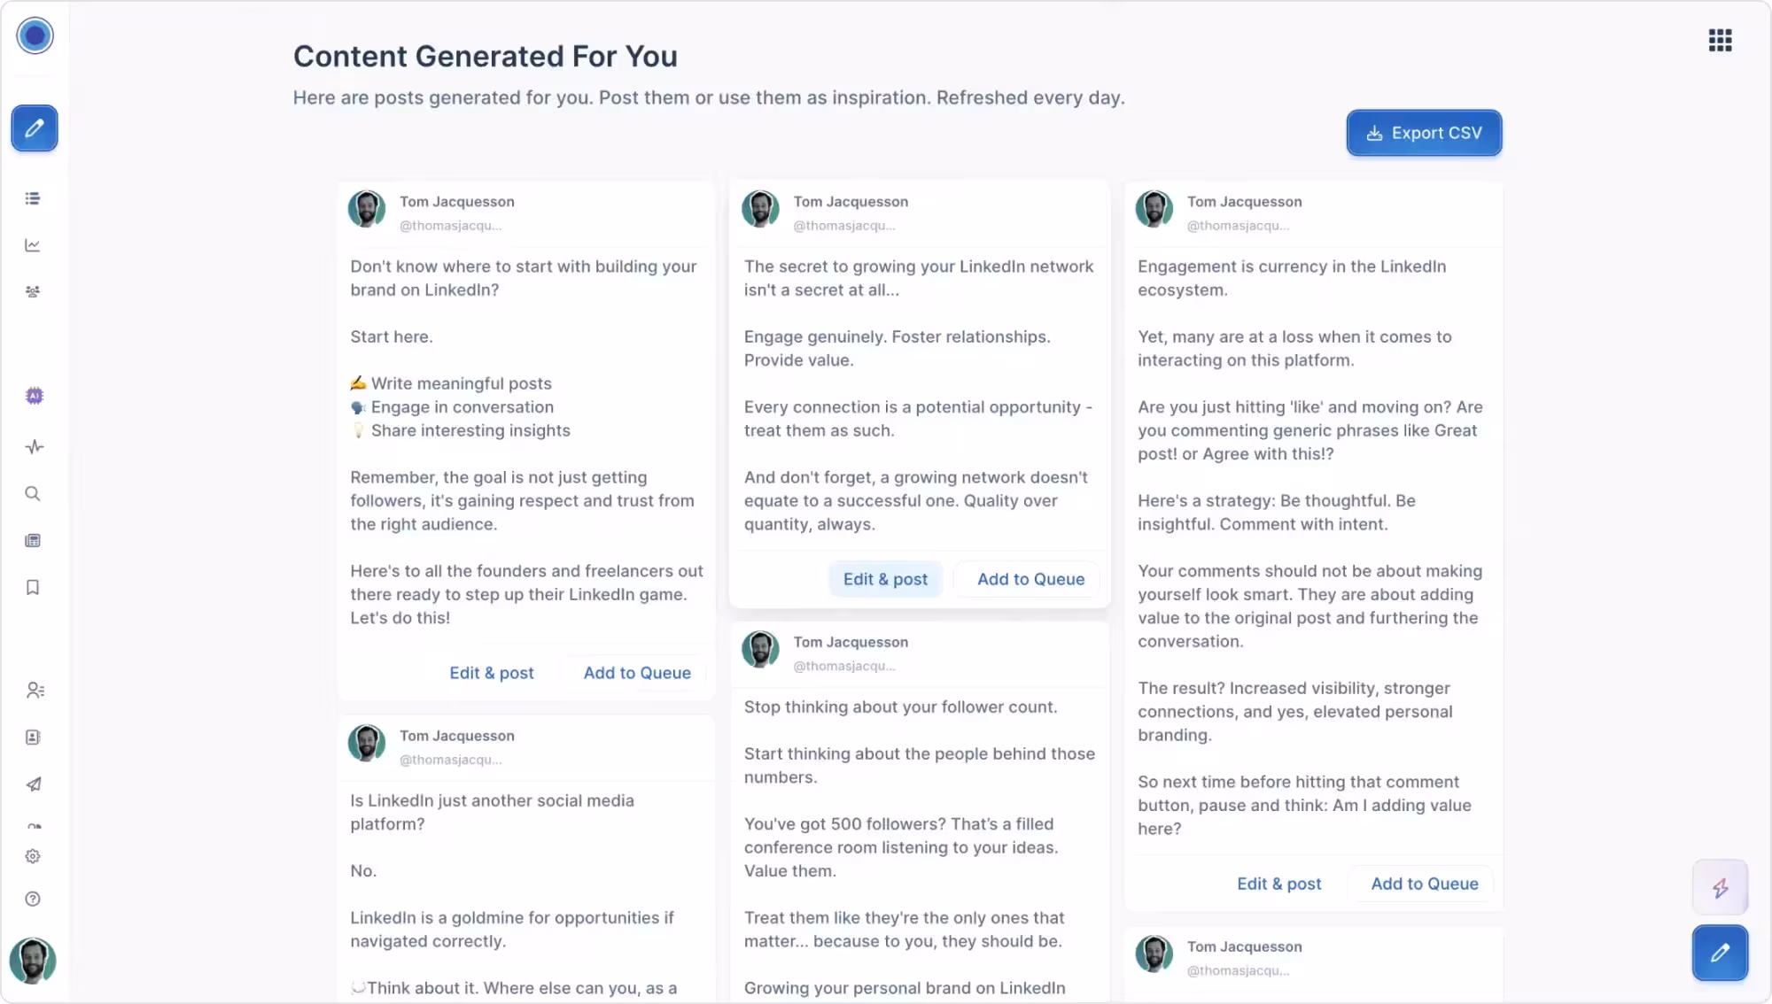Open the search magnifier in the sidebar

coord(33,494)
